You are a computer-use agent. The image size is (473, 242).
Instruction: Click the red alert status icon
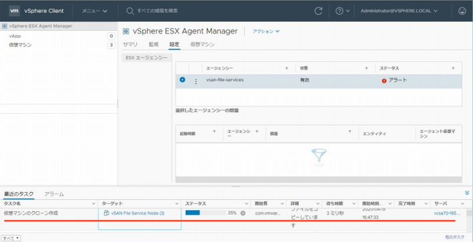coord(384,81)
